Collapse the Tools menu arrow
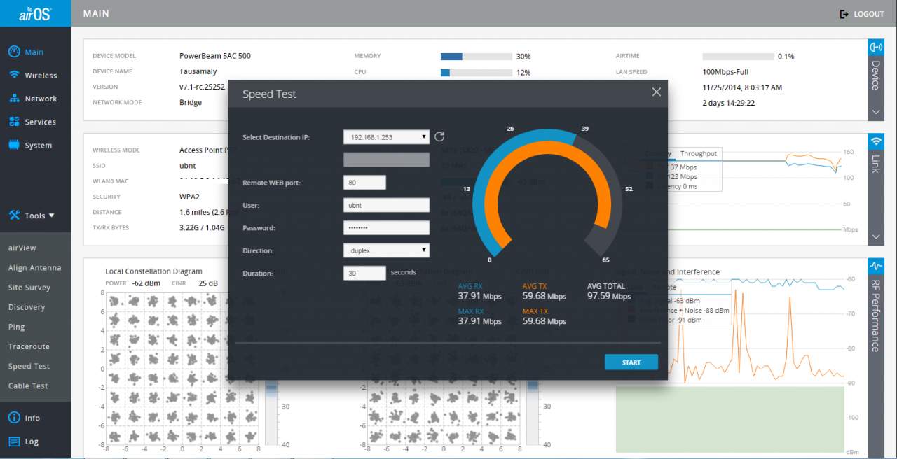The height and width of the screenshot is (459, 897). pos(51,216)
